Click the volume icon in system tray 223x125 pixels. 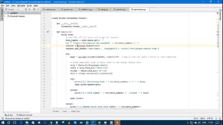[199, 123]
